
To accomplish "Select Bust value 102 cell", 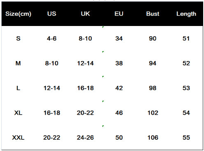I will pyautogui.click(x=153, y=113).
